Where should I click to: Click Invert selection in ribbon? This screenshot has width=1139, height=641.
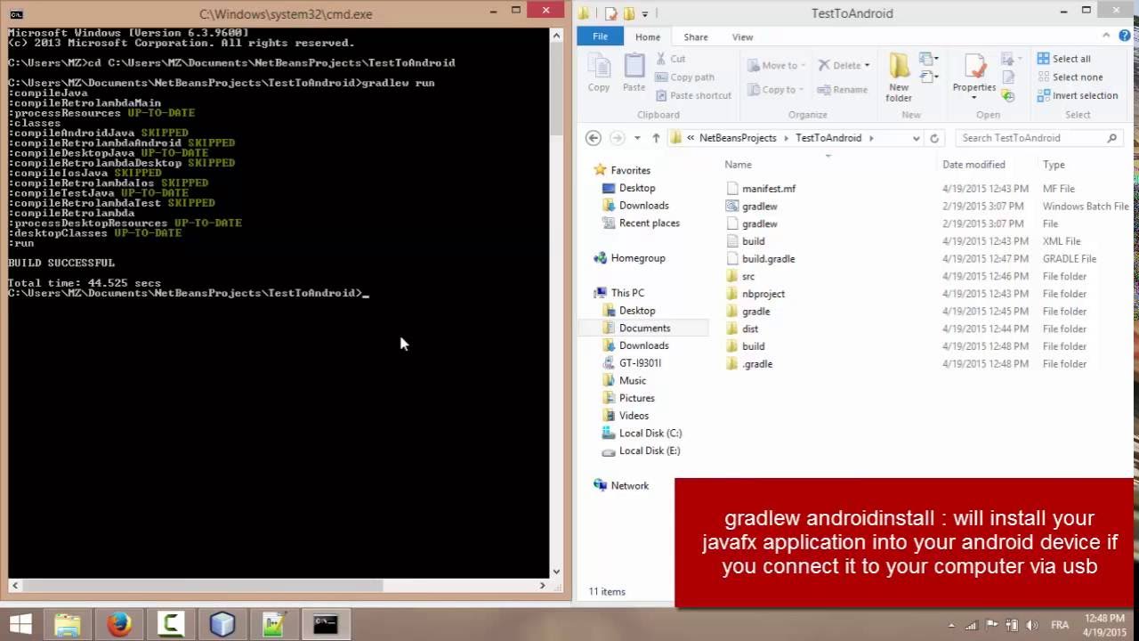coord(1077,95)
